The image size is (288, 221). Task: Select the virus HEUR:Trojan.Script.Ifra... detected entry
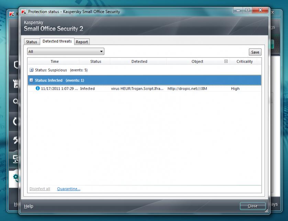coord(137,89)
